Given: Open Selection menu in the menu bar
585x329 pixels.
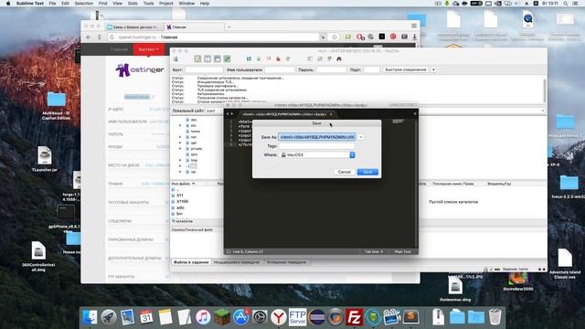Looking at the screenshot, I should click(x=83, y=4).
